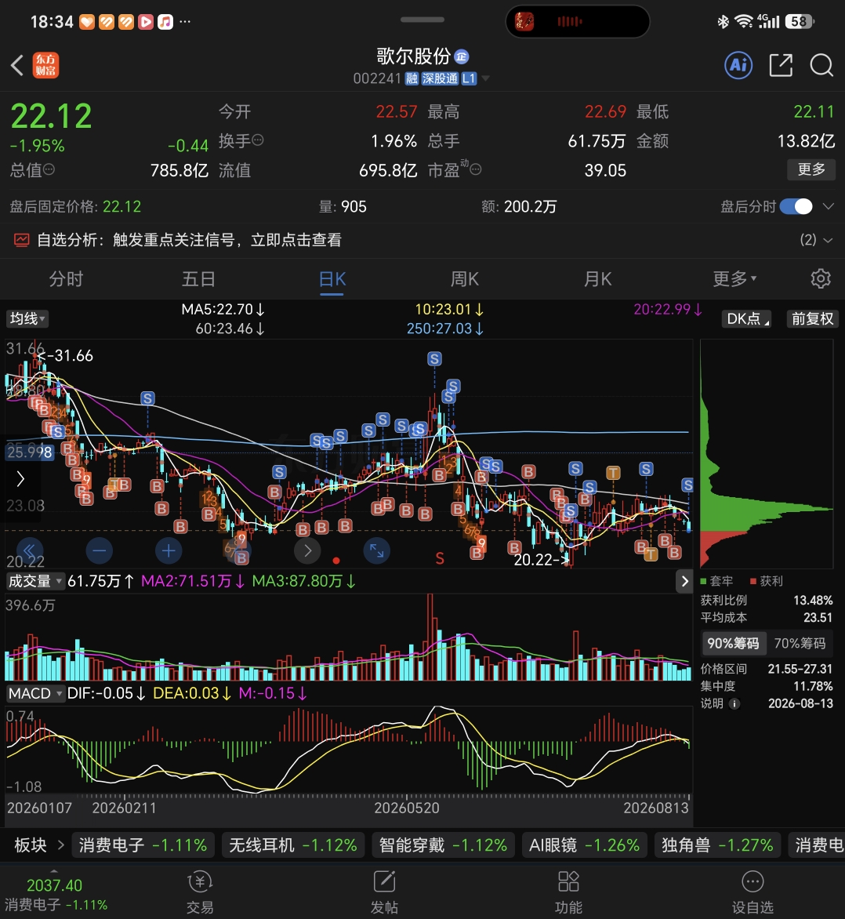Expand the (2) signals chevron
Viewport: 845px width, 919px height.
[828, 240]
